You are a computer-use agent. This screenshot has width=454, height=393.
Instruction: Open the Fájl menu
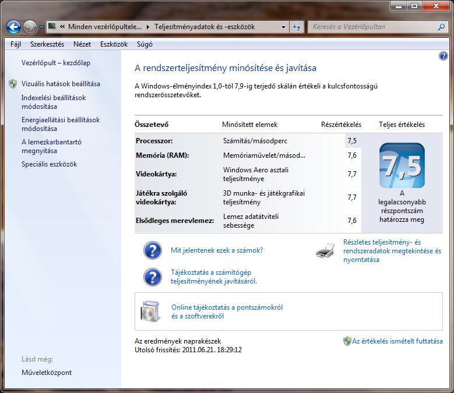16,44
